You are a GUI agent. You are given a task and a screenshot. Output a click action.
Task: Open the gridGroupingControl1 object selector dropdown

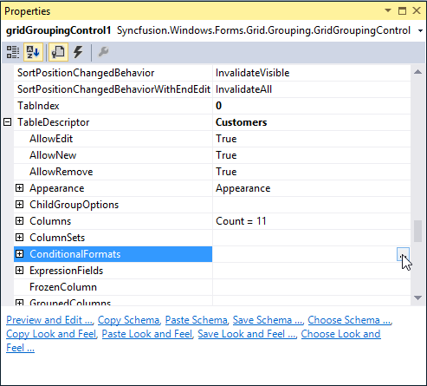pos(420,30)
